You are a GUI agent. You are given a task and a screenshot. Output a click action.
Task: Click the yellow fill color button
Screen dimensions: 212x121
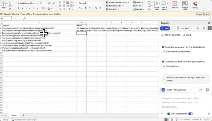point(43,8)
